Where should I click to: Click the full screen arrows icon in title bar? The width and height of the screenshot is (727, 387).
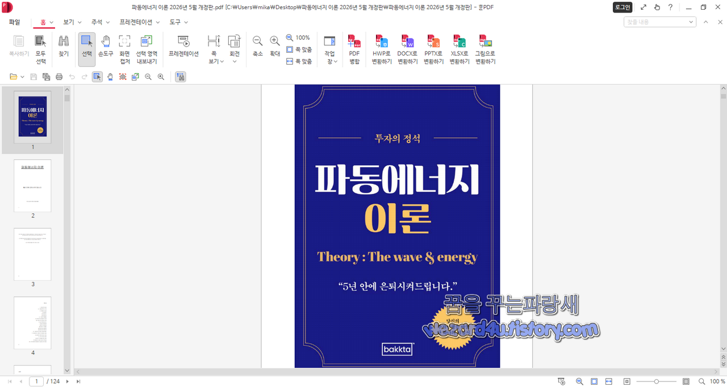(644, 7)
